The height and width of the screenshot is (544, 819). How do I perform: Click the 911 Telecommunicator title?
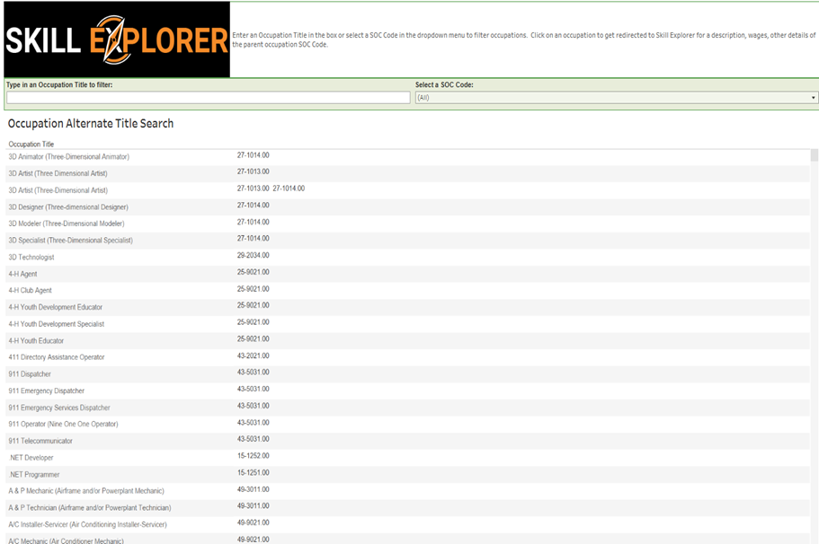click(x=40, y=441)
